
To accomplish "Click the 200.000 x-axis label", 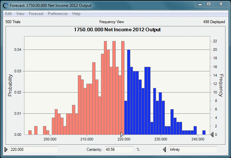I will (x=50, y=139).
